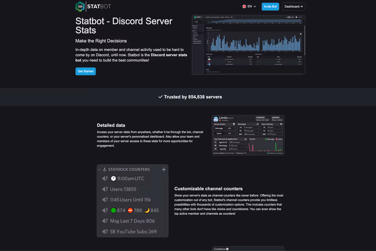
Task: Click the Detailed data heading
Action: (111, 125)
